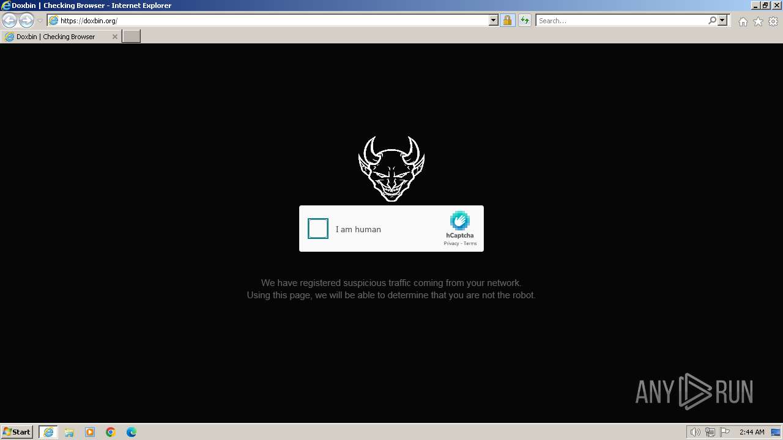Open media player taskbar icon

point(90,432)
